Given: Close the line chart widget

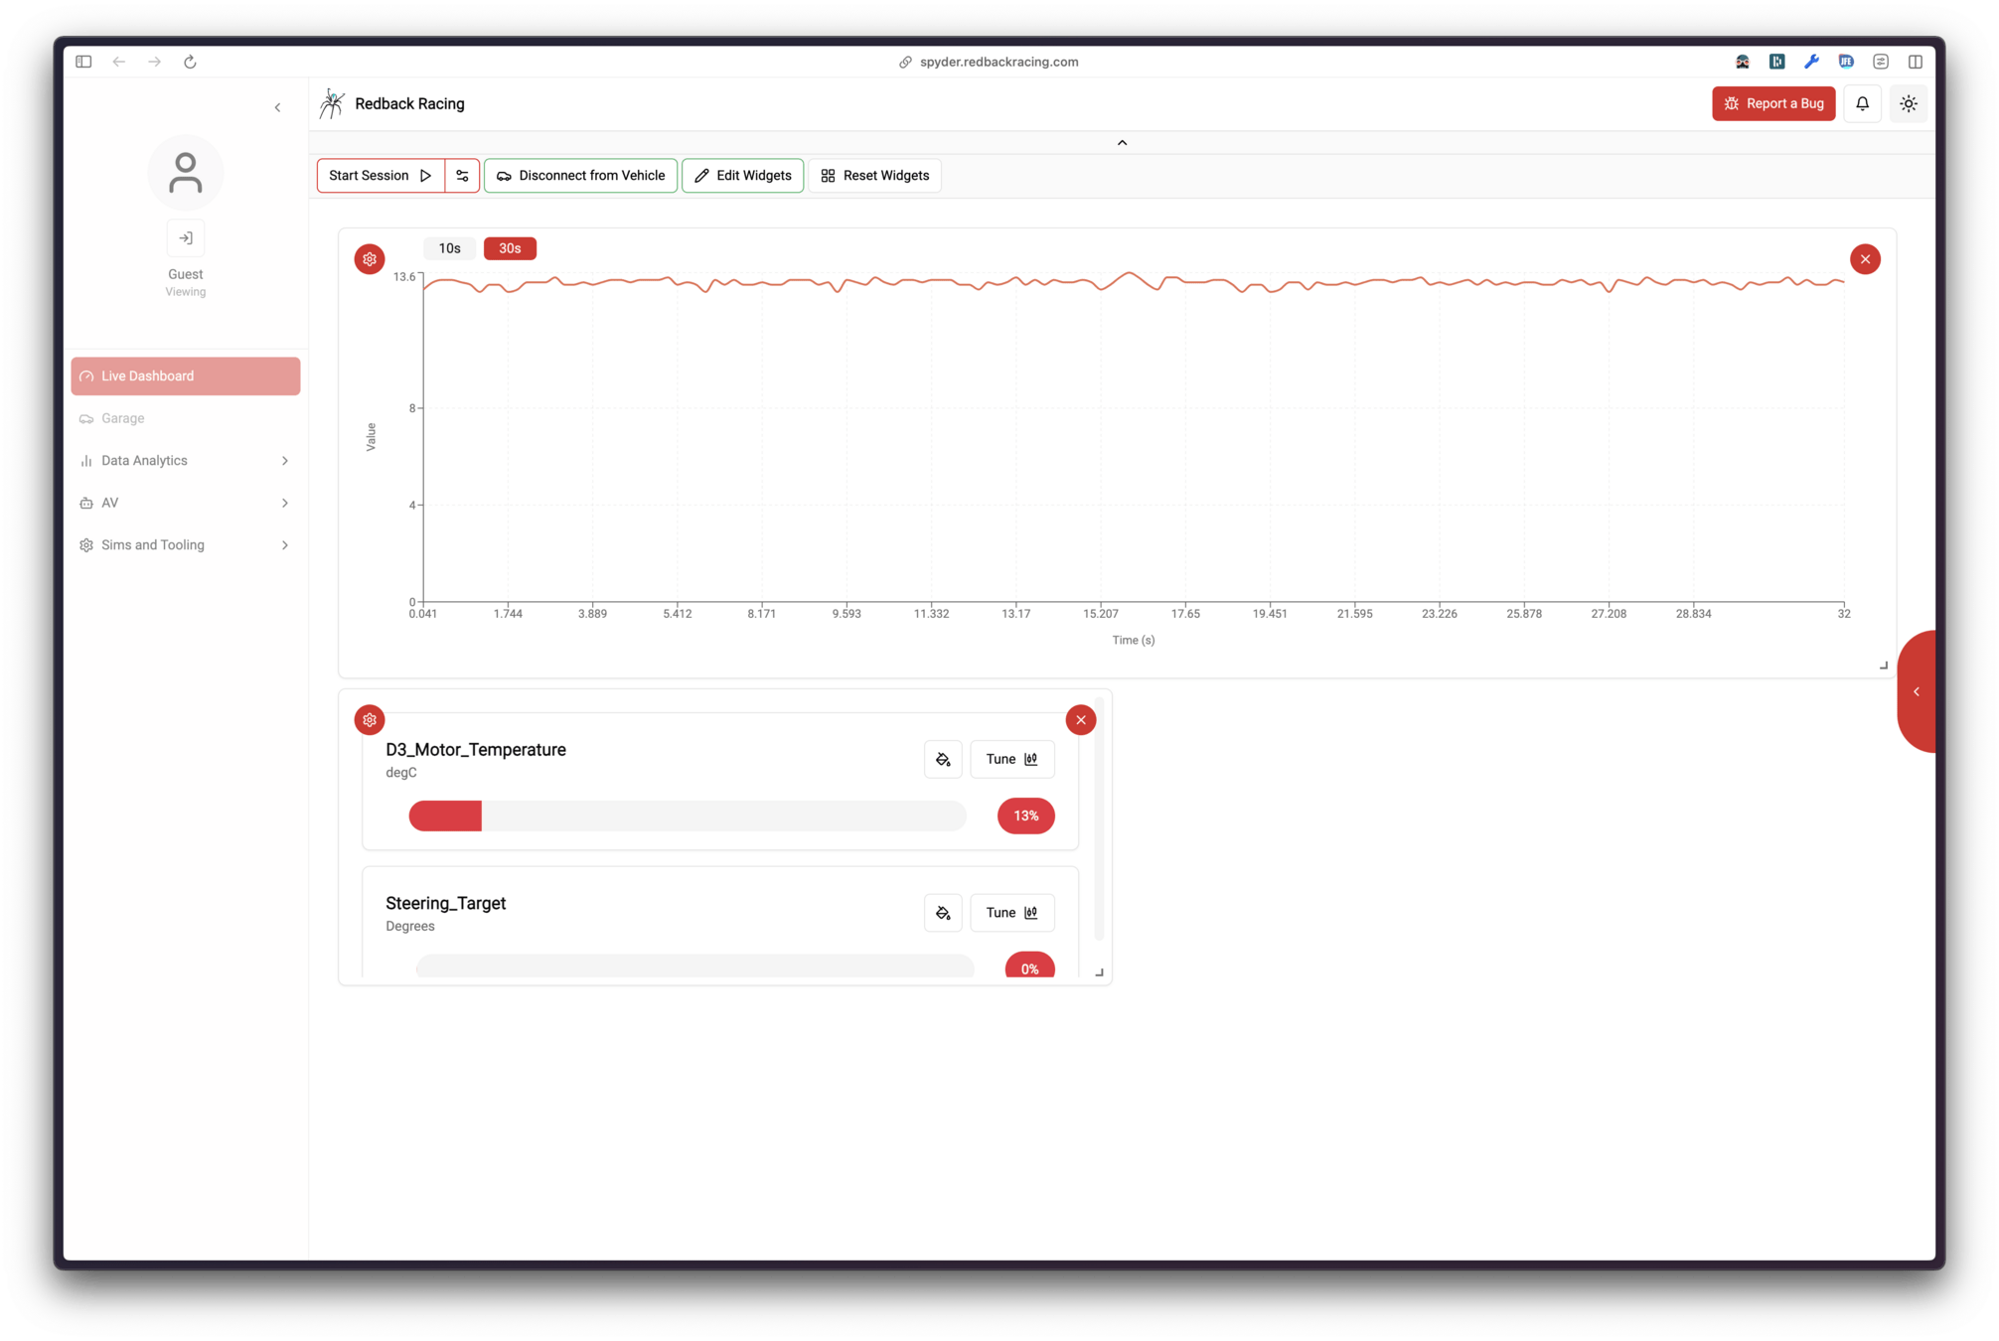Looking at the screenshot, I should tap(1865, 259).
